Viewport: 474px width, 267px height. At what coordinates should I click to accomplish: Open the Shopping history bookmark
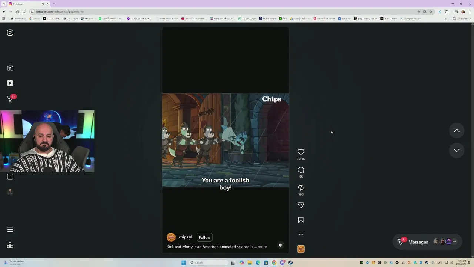(410, 19)
